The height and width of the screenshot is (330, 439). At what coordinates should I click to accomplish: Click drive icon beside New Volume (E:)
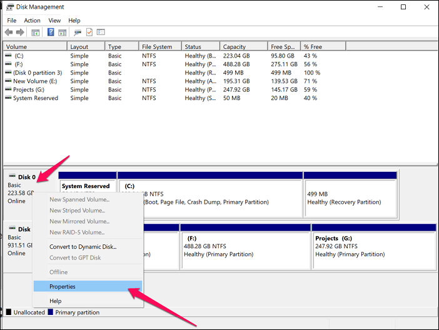(8, 81)
